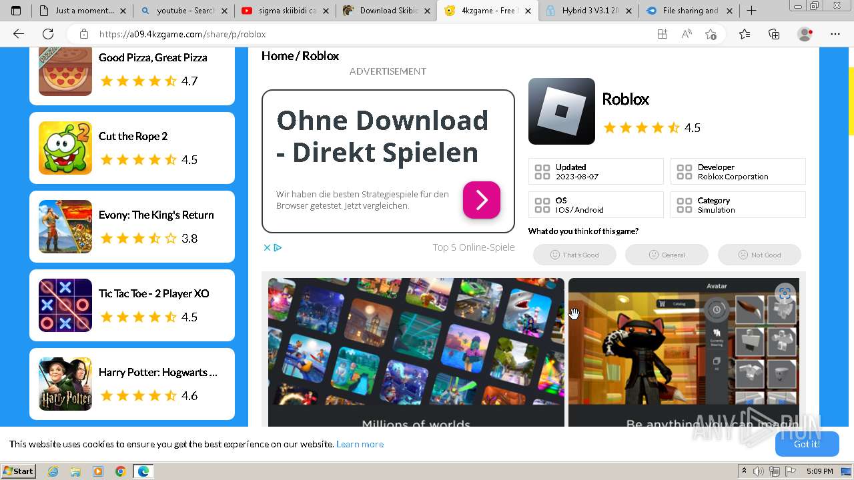Open the Good Pizza, Great Pizza game icon
The height and width of the screenshot is (480, 854).
click(65, 72)
